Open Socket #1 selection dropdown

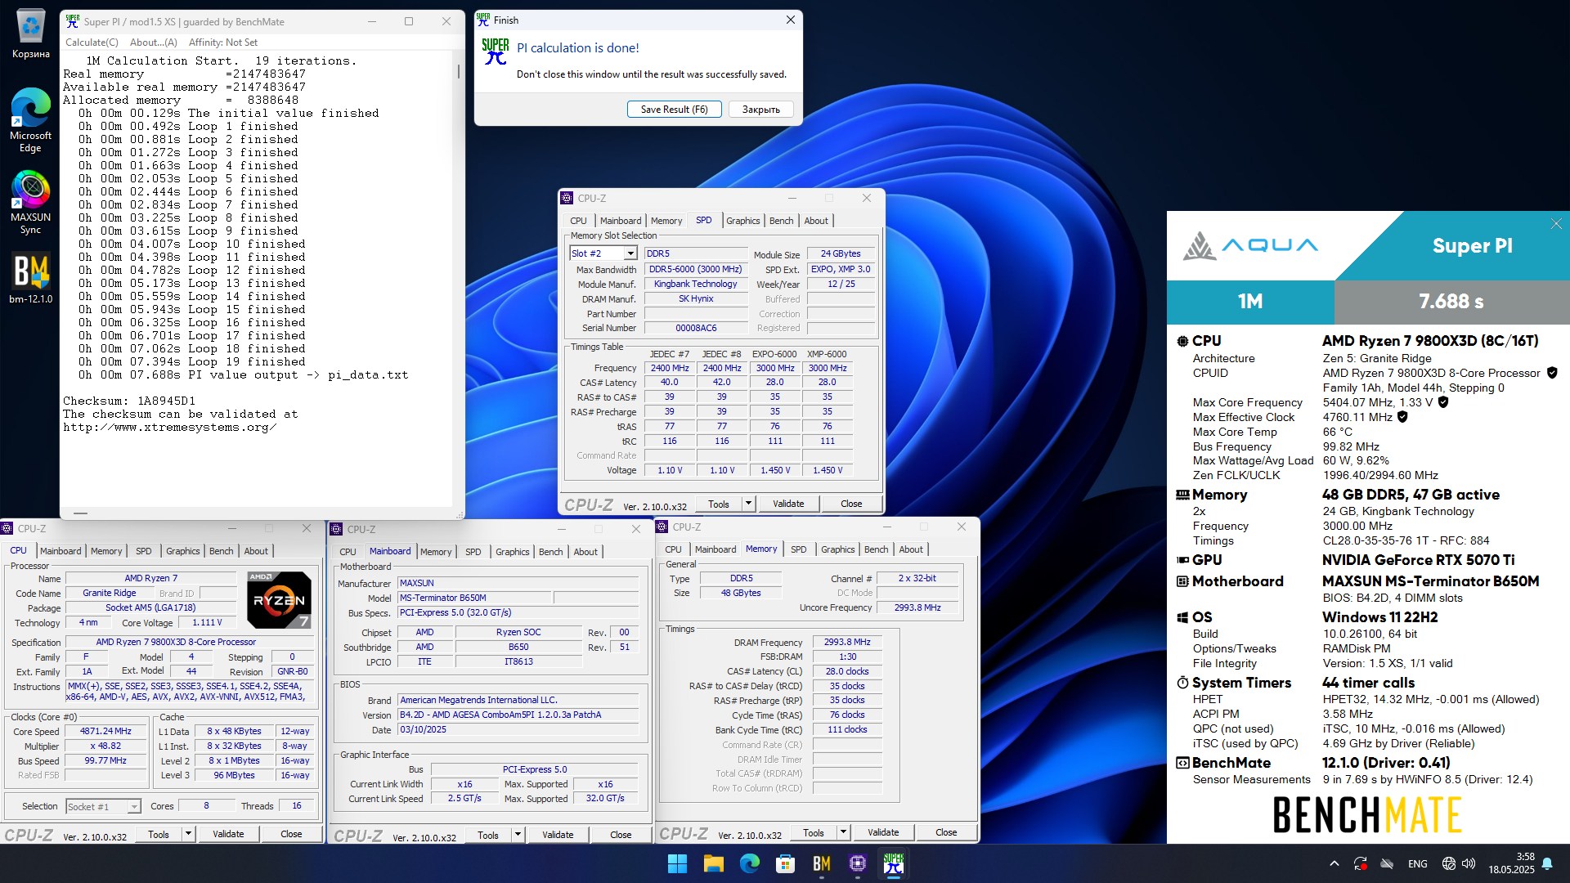coord(103,807)
